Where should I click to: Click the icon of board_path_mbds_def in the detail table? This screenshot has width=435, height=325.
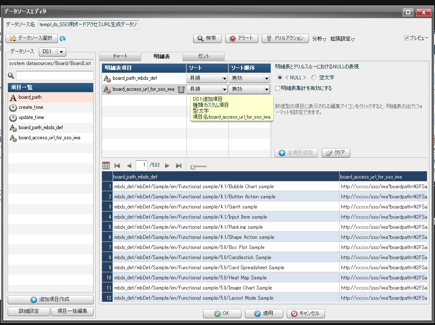[107, 79]
